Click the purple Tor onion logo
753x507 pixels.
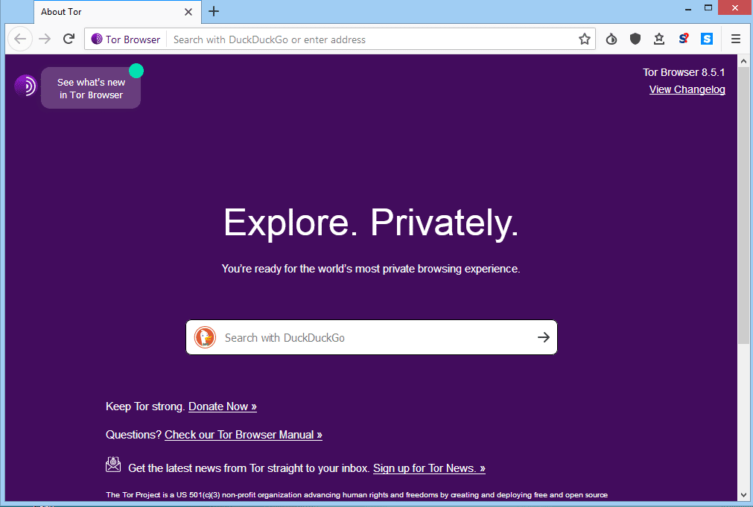point(25,86)
